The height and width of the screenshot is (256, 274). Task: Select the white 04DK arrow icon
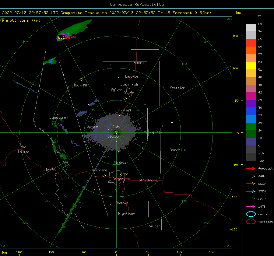(x=251, y=176)
